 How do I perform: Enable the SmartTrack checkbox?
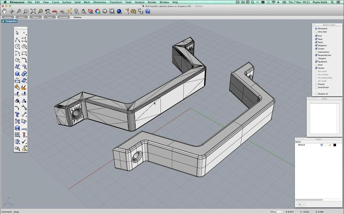pyautogui.click(x=316, y=87)
